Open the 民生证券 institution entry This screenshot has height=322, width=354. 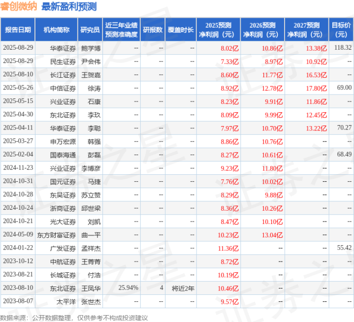63,62
